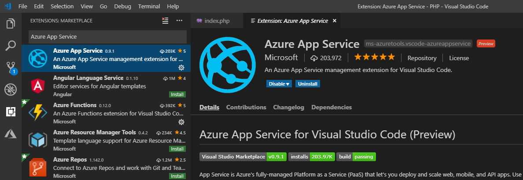Install Azure Resource Manager Tools

coord(177,149)
